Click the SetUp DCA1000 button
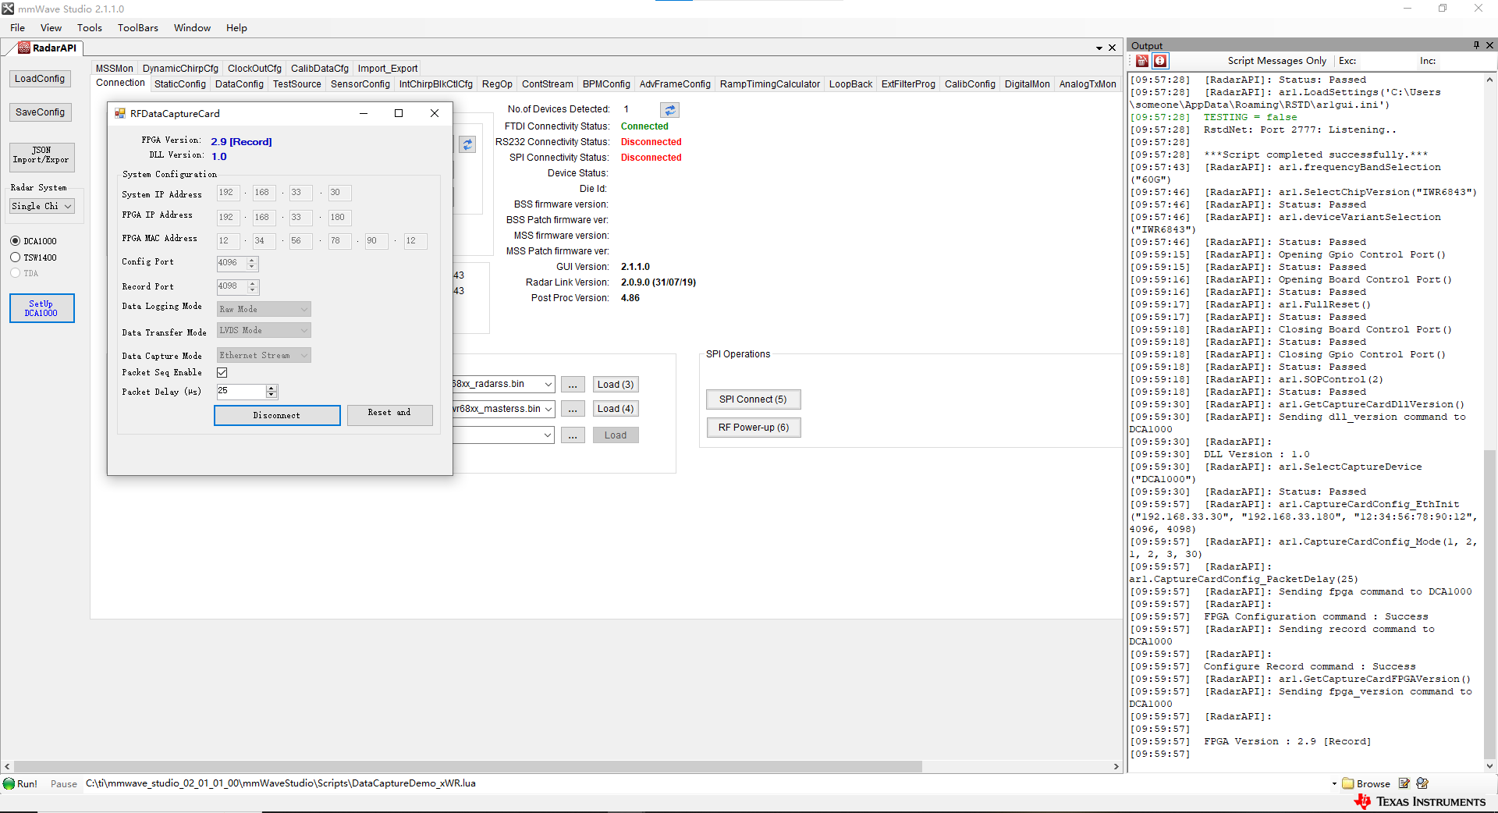 pyautogui.click(x=42, y=308)
